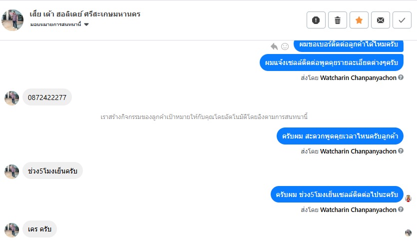417x245 pixels.
Task: Click sender name under ผมแจ้งเซลล์ติดต่อ message
Action: pyautogui.click(x=358, y=78)
